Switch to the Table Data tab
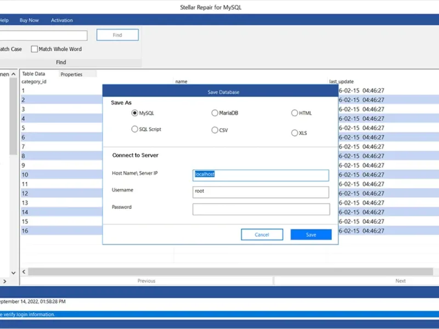 coord(33,73)
